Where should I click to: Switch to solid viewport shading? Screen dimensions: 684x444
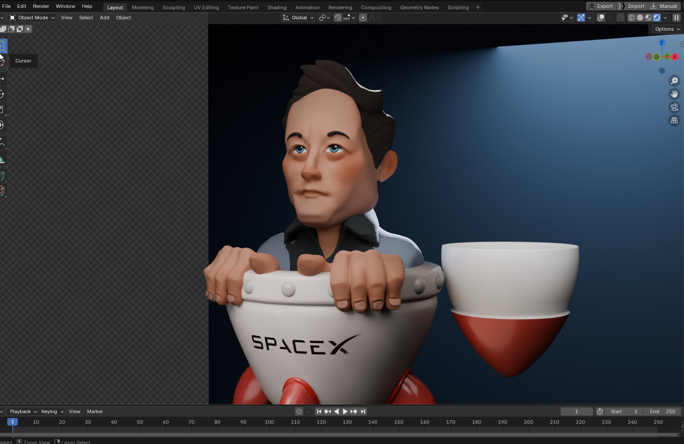point(640,18)
